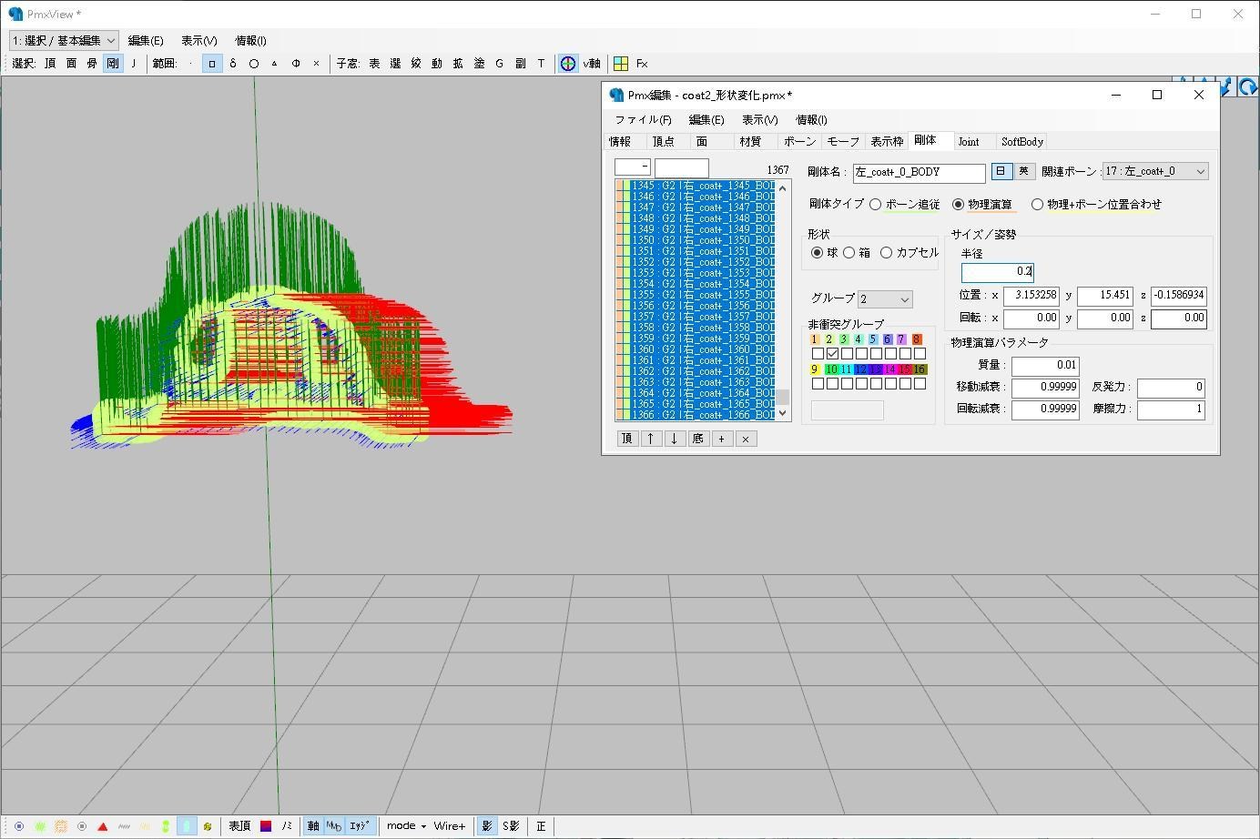The width and height of the screenshot is (1260, 839).
Task: Choose the triangle range selection shape
Action: (x=275, y=64)
